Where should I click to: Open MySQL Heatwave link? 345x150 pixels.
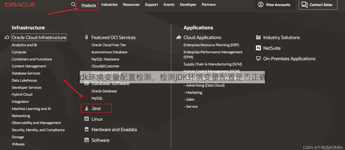106,59
